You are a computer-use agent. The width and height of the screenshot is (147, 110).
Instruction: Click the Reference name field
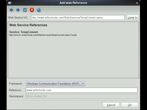pos(81,90)
